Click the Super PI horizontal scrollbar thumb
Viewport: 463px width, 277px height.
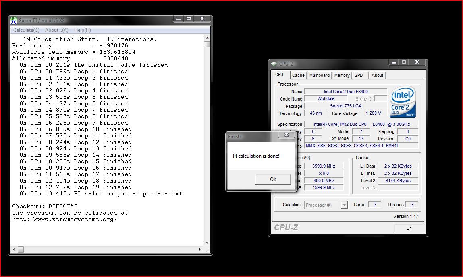click(x=21, y=249)
